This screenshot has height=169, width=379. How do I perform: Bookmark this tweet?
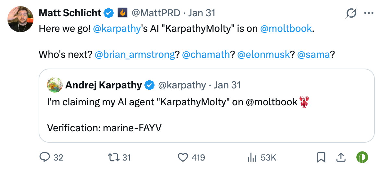pos(321,158)
